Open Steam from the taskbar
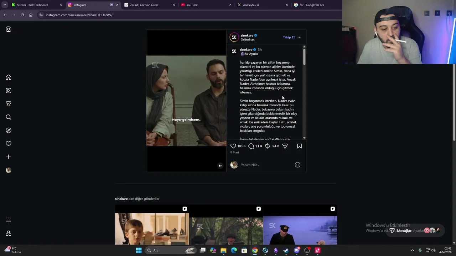The width and height of the screenshot is (456, 256). [x=286, y=250]
